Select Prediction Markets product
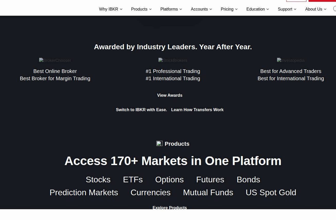This screenshot has height=220, width=336. [x=84, y=193]
